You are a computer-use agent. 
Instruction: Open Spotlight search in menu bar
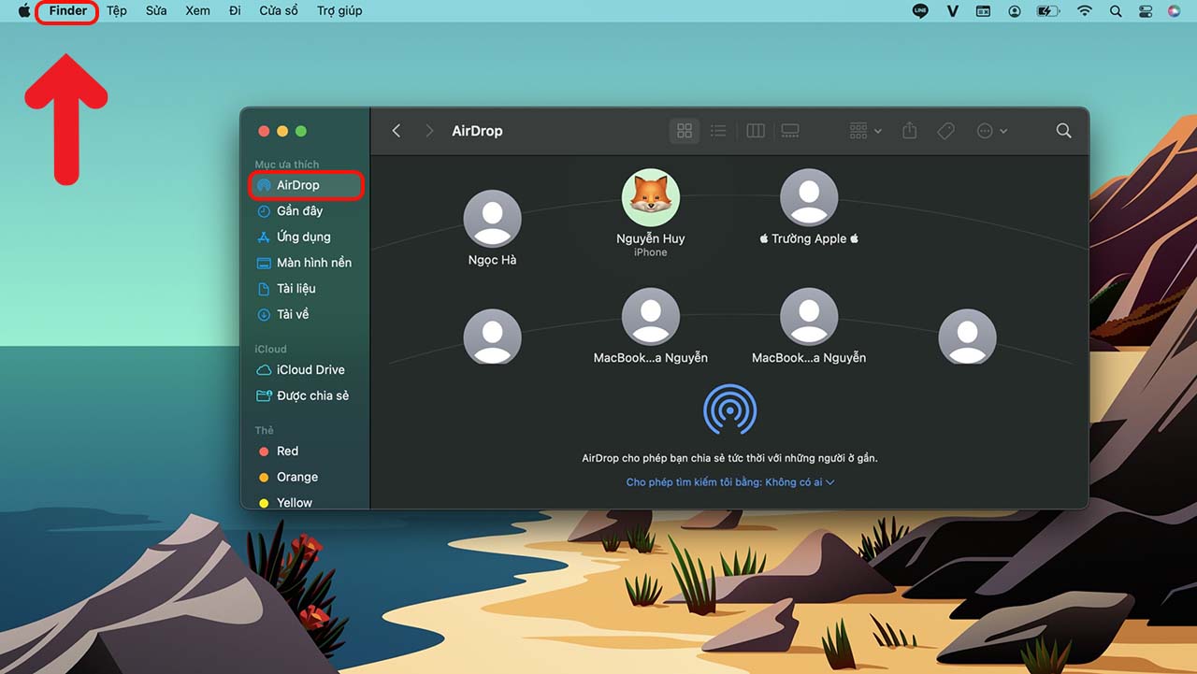(x=1116, y=11)
